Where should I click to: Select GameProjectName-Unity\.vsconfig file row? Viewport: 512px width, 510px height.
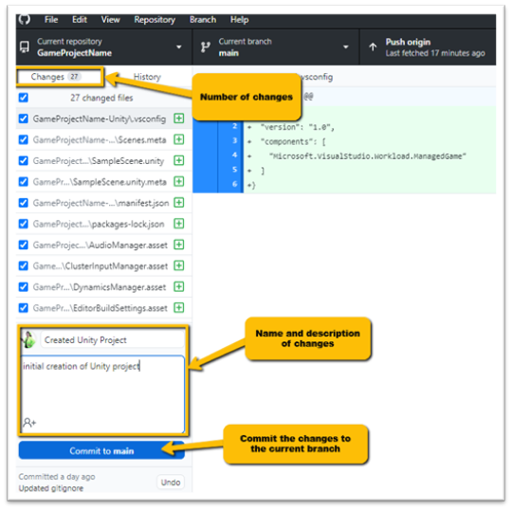pyautogui.click(x=104, y=118)
